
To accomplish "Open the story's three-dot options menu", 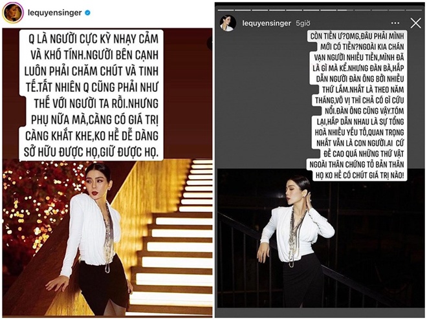I will click(x=395, y=23).
